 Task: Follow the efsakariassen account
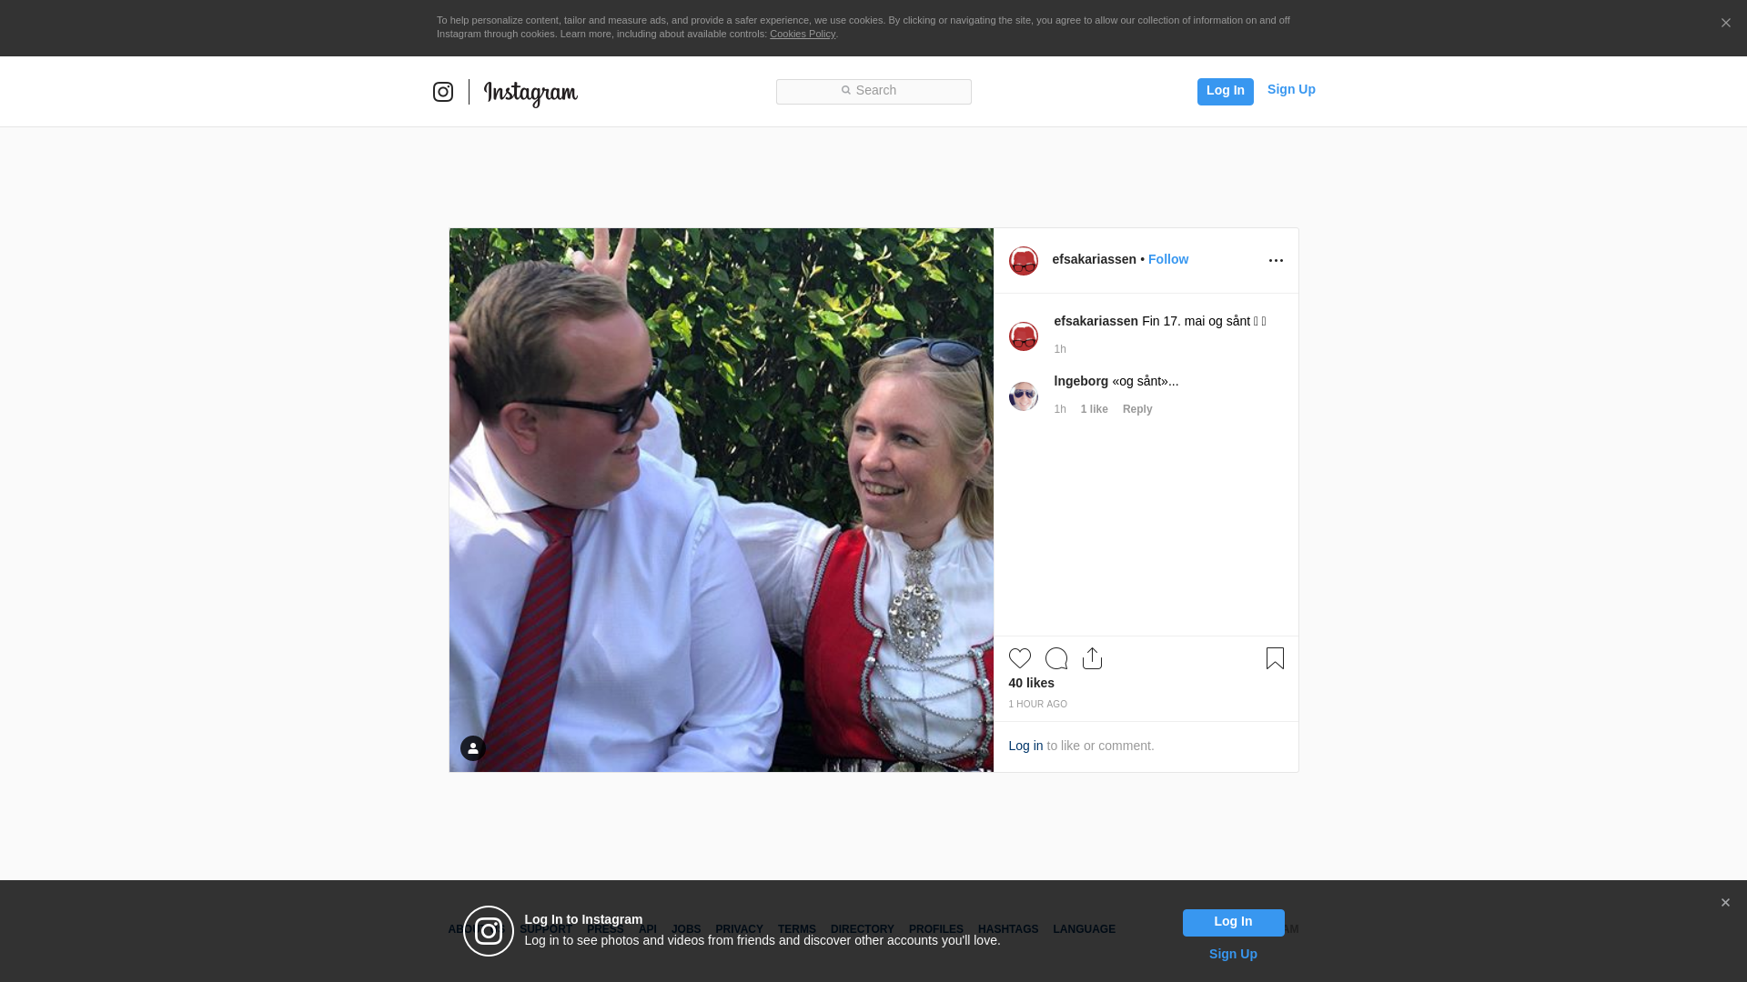point(1168,259)
